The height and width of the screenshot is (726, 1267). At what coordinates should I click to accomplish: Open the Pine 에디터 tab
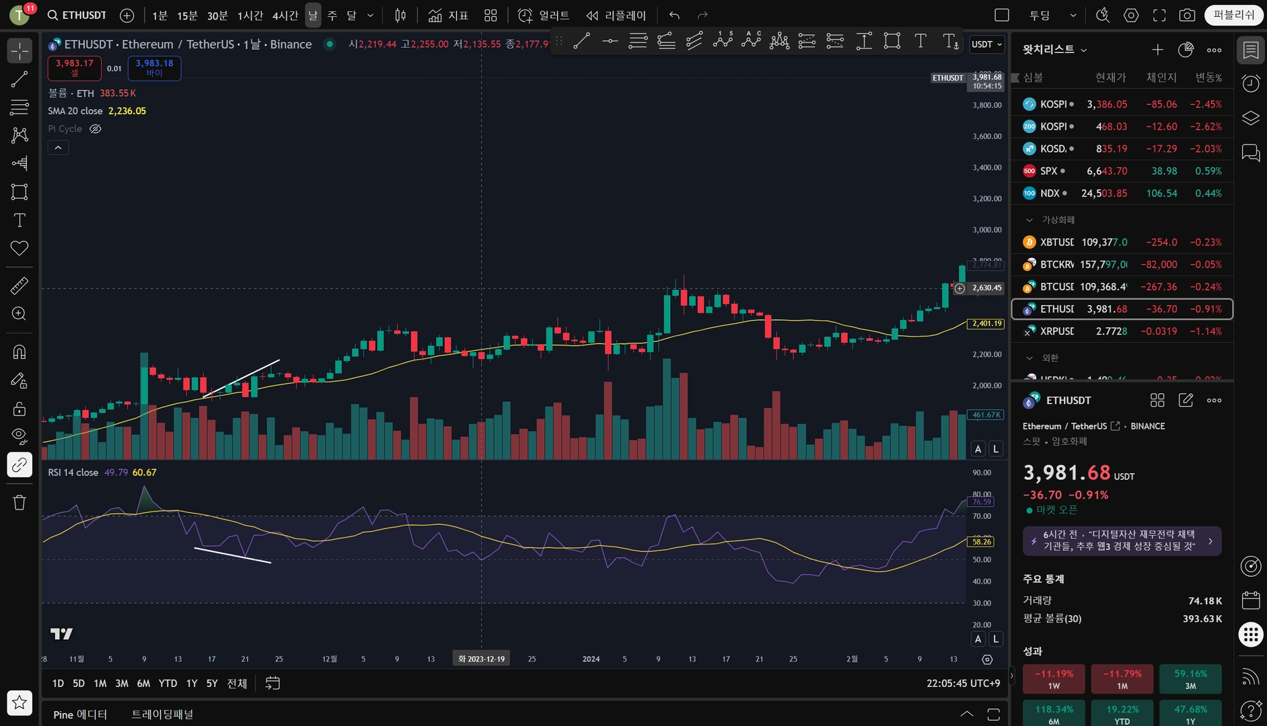coord(80,715)
